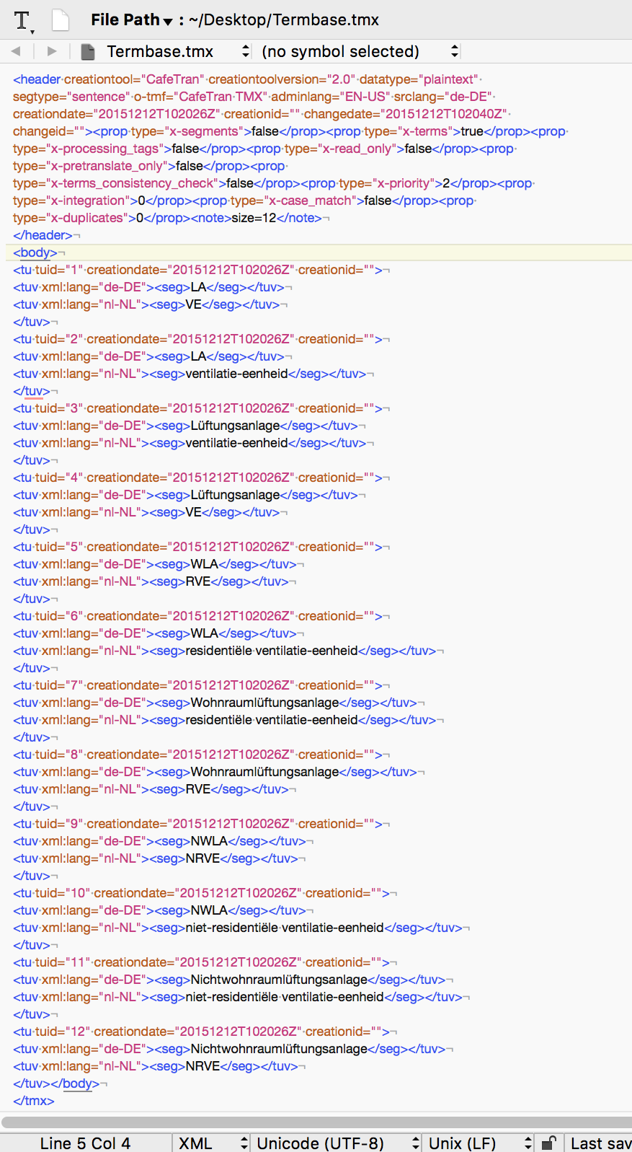The width and height of the screenshot is (632, 1152).
Task: Click the Termbase.tmx file icon in navigation bar
Action: pyautogui.click(x=88, y=51)
